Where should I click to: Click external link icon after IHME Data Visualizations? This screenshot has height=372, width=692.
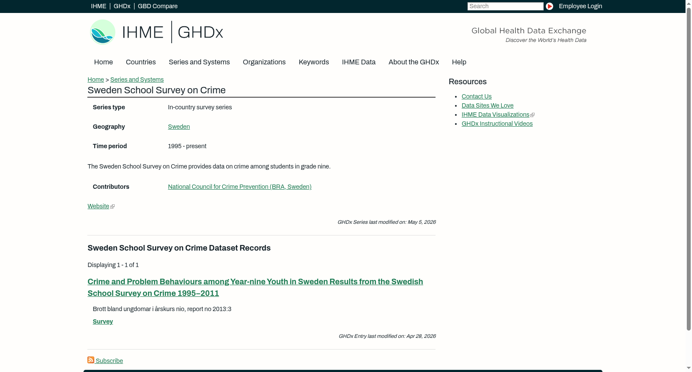click(532, 115)
